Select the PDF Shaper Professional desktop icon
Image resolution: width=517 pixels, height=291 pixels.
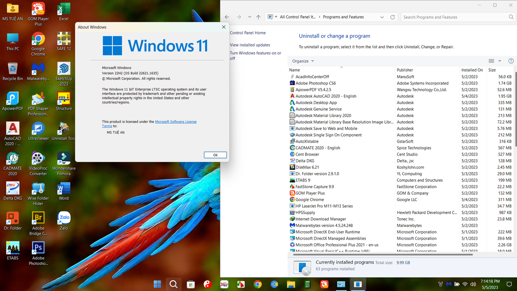(x=38, y=103)
